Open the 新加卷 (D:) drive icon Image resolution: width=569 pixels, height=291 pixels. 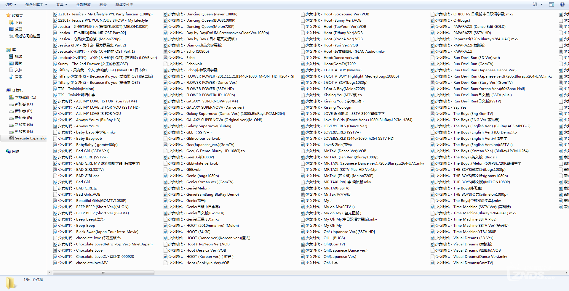[11, 104]
